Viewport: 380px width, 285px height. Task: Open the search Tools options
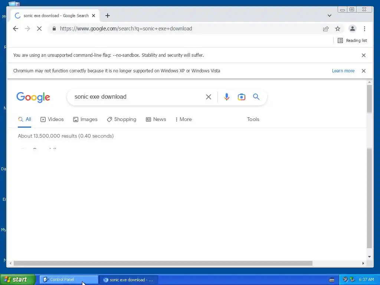click(253, 119)
